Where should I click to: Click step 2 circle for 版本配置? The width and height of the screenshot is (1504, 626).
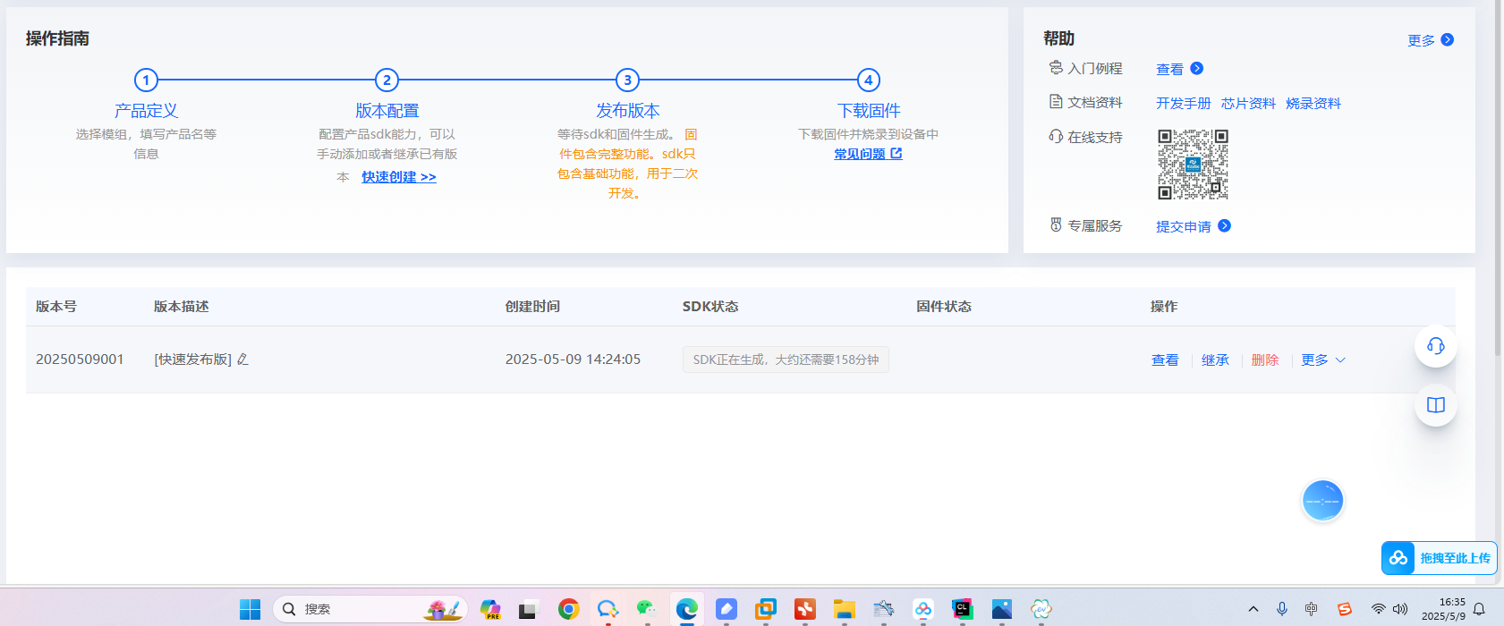pos(387,80)
